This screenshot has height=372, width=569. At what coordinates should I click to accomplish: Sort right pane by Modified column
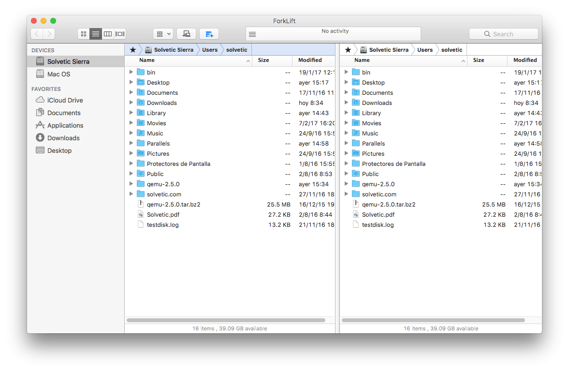pyautogui.click(x=525, y=60)
